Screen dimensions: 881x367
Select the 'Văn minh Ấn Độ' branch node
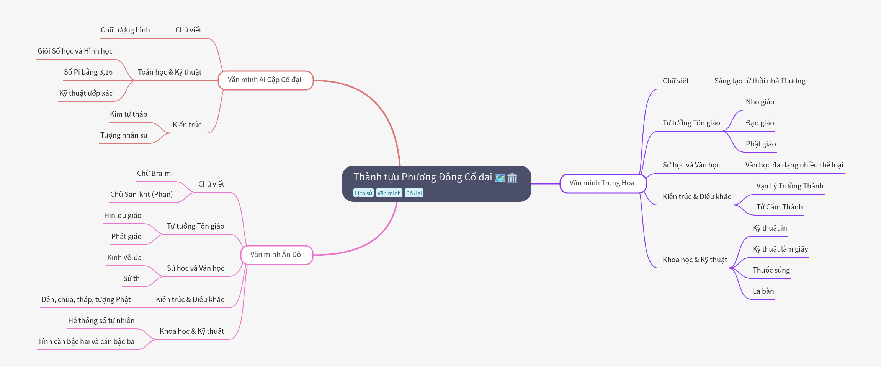click(276, 255)
